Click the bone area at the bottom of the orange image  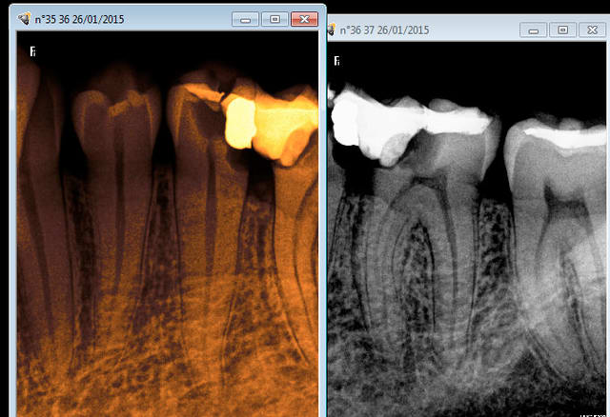[x=162, y=381]
